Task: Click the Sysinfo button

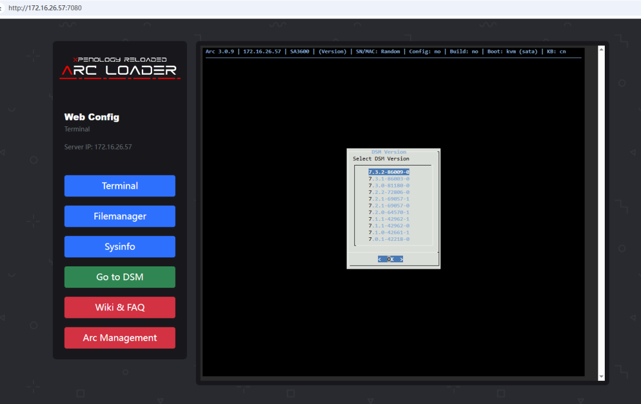Action: (x=120, y=247)
